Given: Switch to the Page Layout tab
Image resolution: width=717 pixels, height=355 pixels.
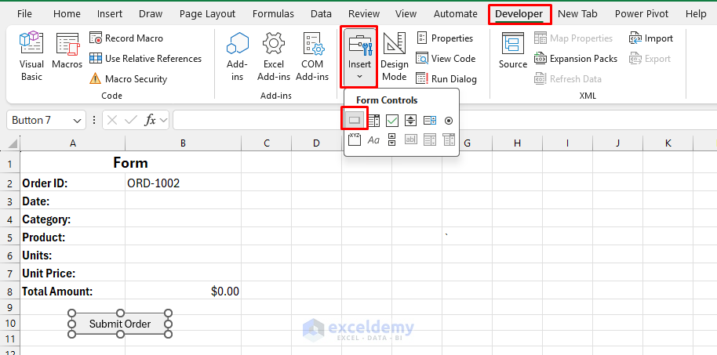Looking at the screenshot, I should [x=207, y=14].
